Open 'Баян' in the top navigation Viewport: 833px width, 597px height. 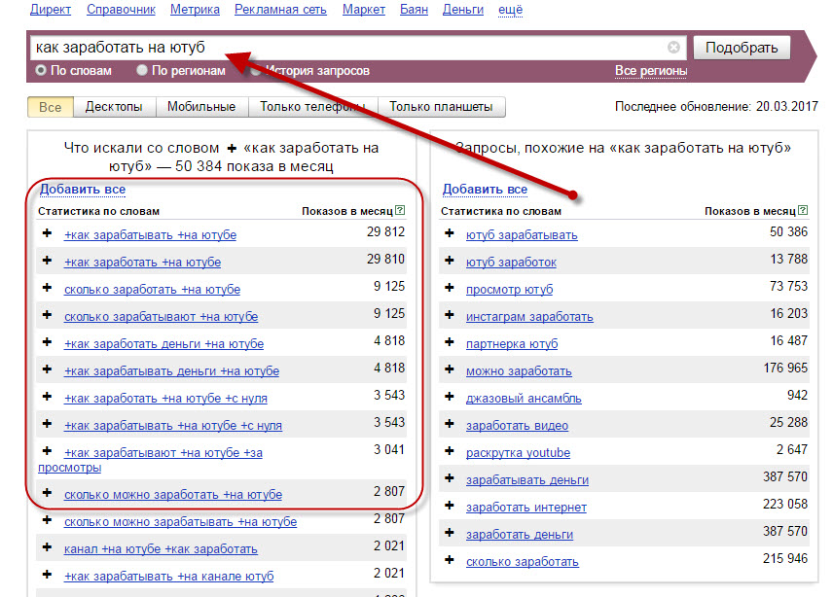[414, 10]
